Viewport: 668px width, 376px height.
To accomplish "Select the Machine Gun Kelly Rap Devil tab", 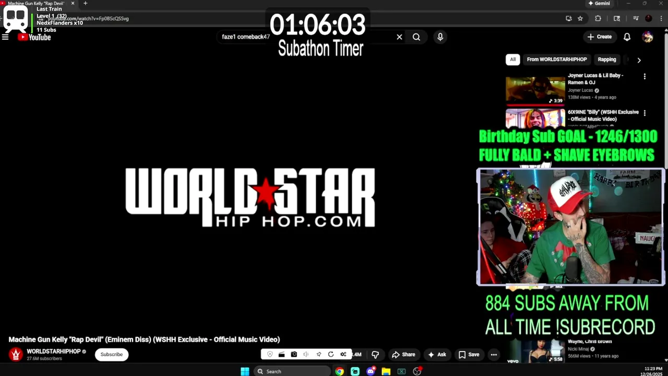I will point(37,3).
